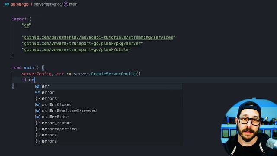This screenshot has width=277, height=156.
Task: Click the import keyword
Action: pos(19,19)
